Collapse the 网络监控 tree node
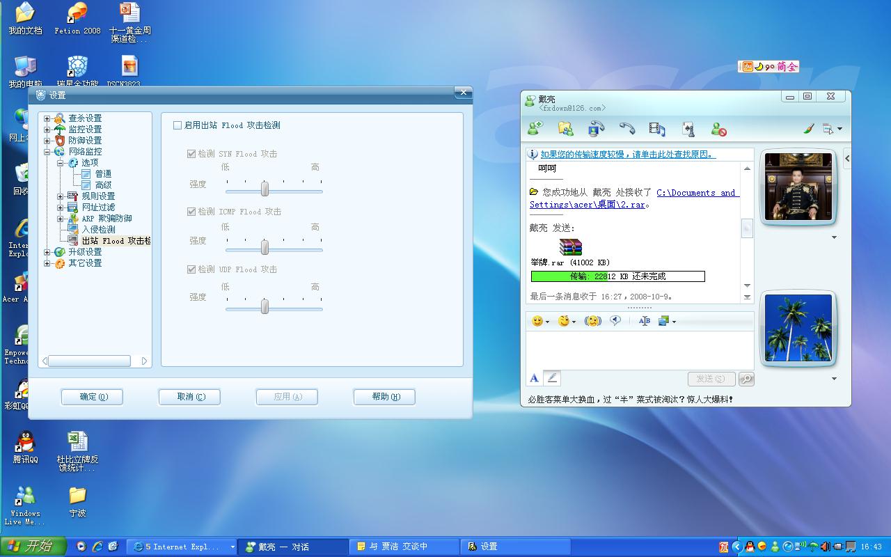 47,152
